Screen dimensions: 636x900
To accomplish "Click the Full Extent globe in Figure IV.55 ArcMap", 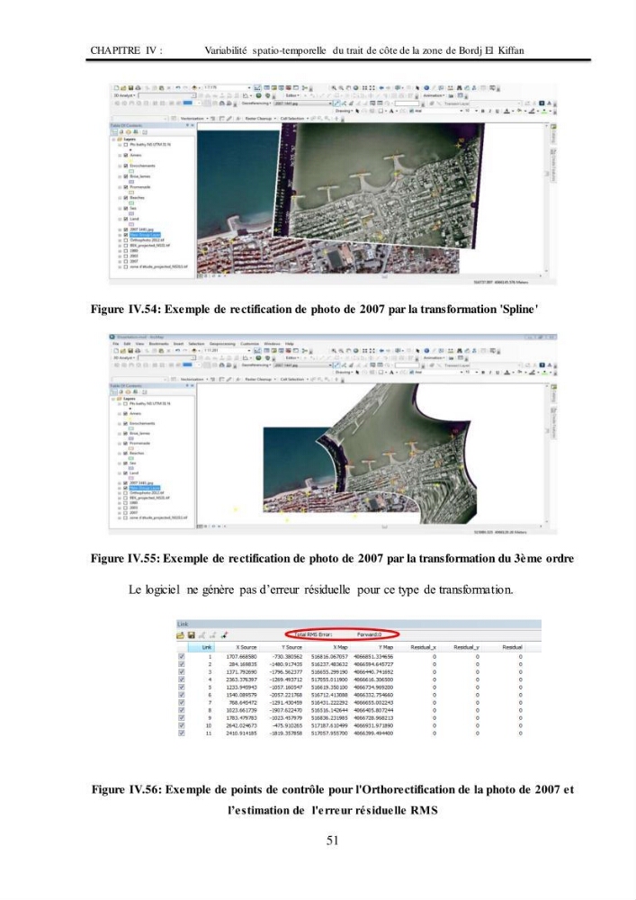I will (355, 351).
